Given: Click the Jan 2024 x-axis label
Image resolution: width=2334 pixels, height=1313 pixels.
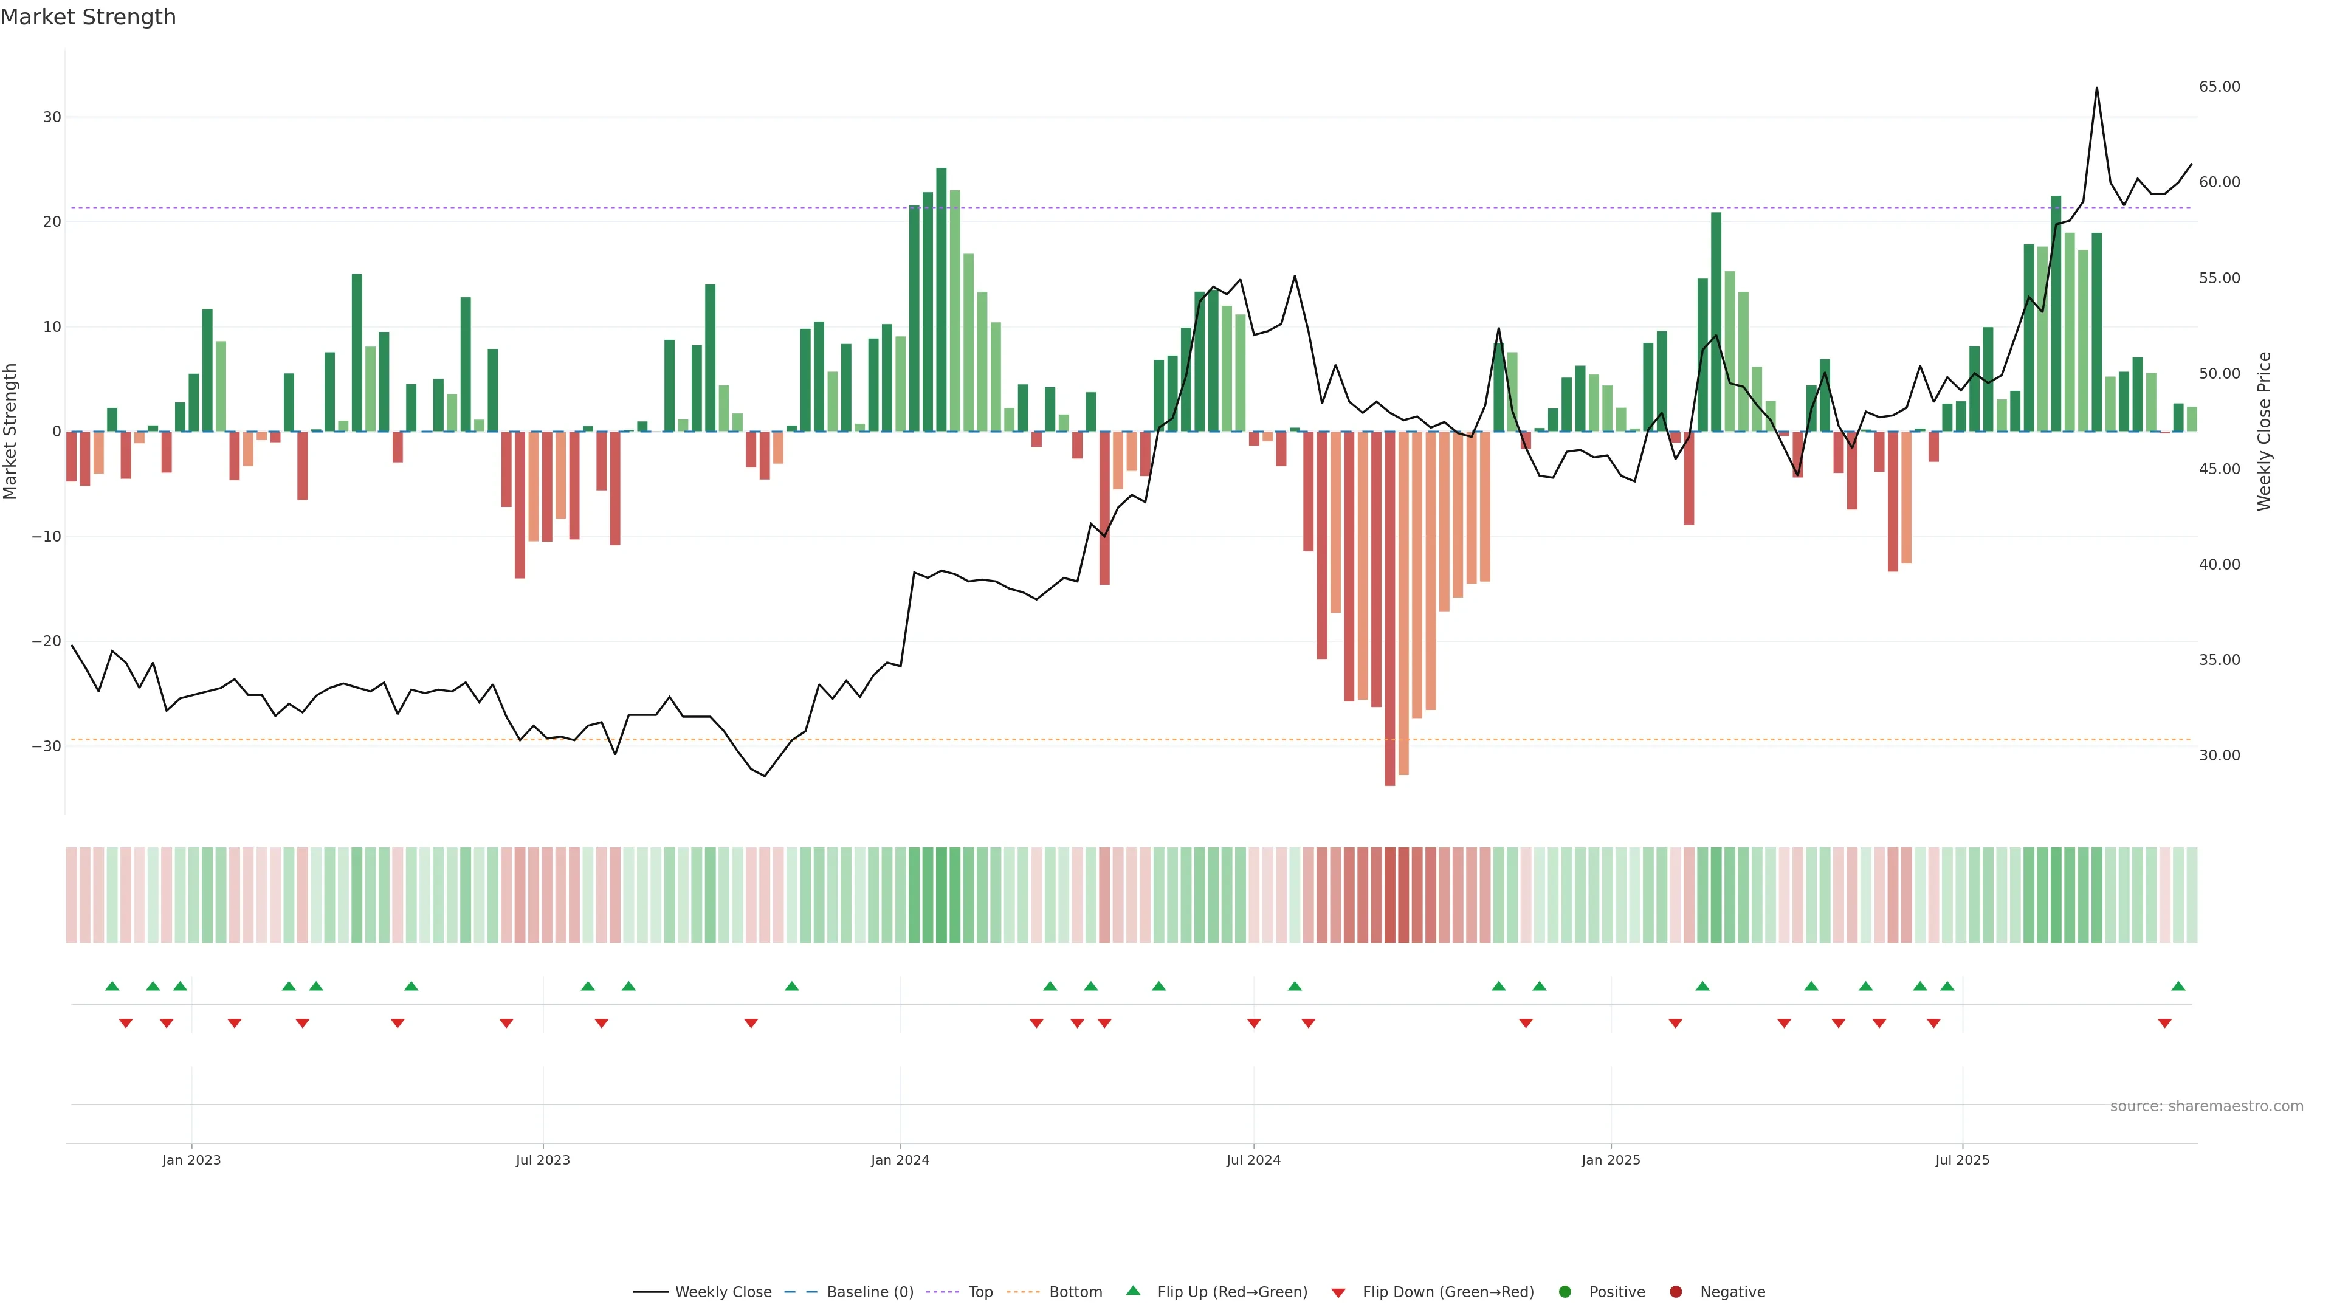Looking at the screenshot, I should 900,1160.
